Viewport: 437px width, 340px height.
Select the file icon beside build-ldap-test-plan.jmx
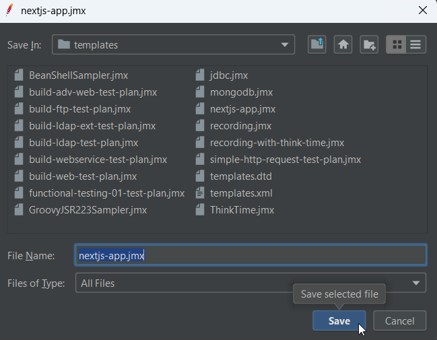pos(19,143)
